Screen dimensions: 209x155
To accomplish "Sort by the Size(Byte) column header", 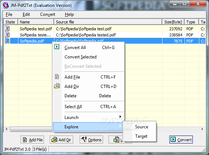I will tap(173, 22).
